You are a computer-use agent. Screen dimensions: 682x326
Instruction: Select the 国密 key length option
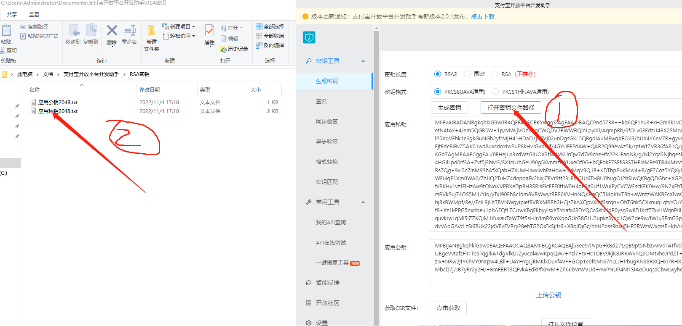(467, 74)
